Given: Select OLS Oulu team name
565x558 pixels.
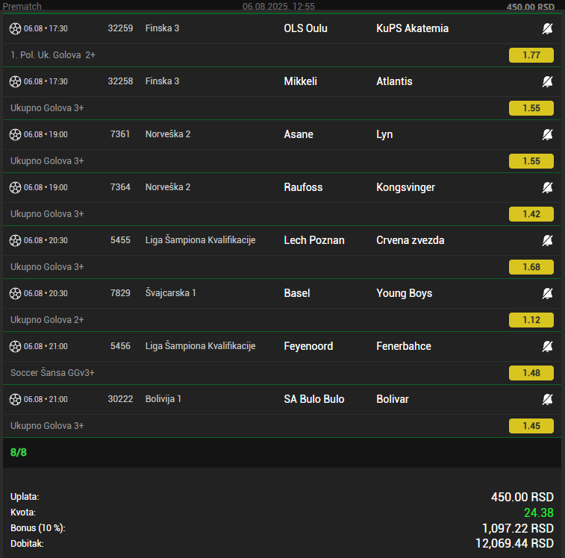Looking at the screenshot, I should pos(305,28).
